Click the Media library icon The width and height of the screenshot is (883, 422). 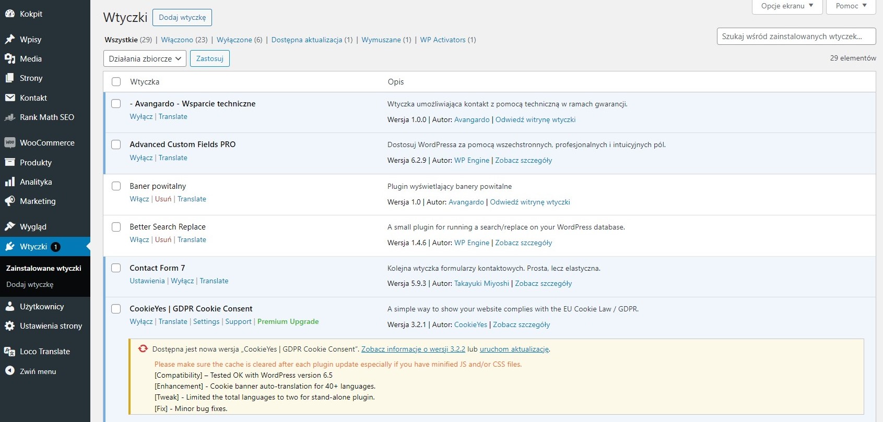point(9,59)
